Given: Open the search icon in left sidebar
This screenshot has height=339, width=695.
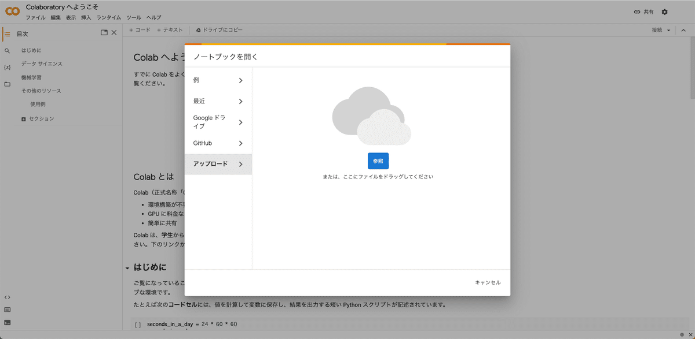Looking at the screenshot, I should pos(8,51).
